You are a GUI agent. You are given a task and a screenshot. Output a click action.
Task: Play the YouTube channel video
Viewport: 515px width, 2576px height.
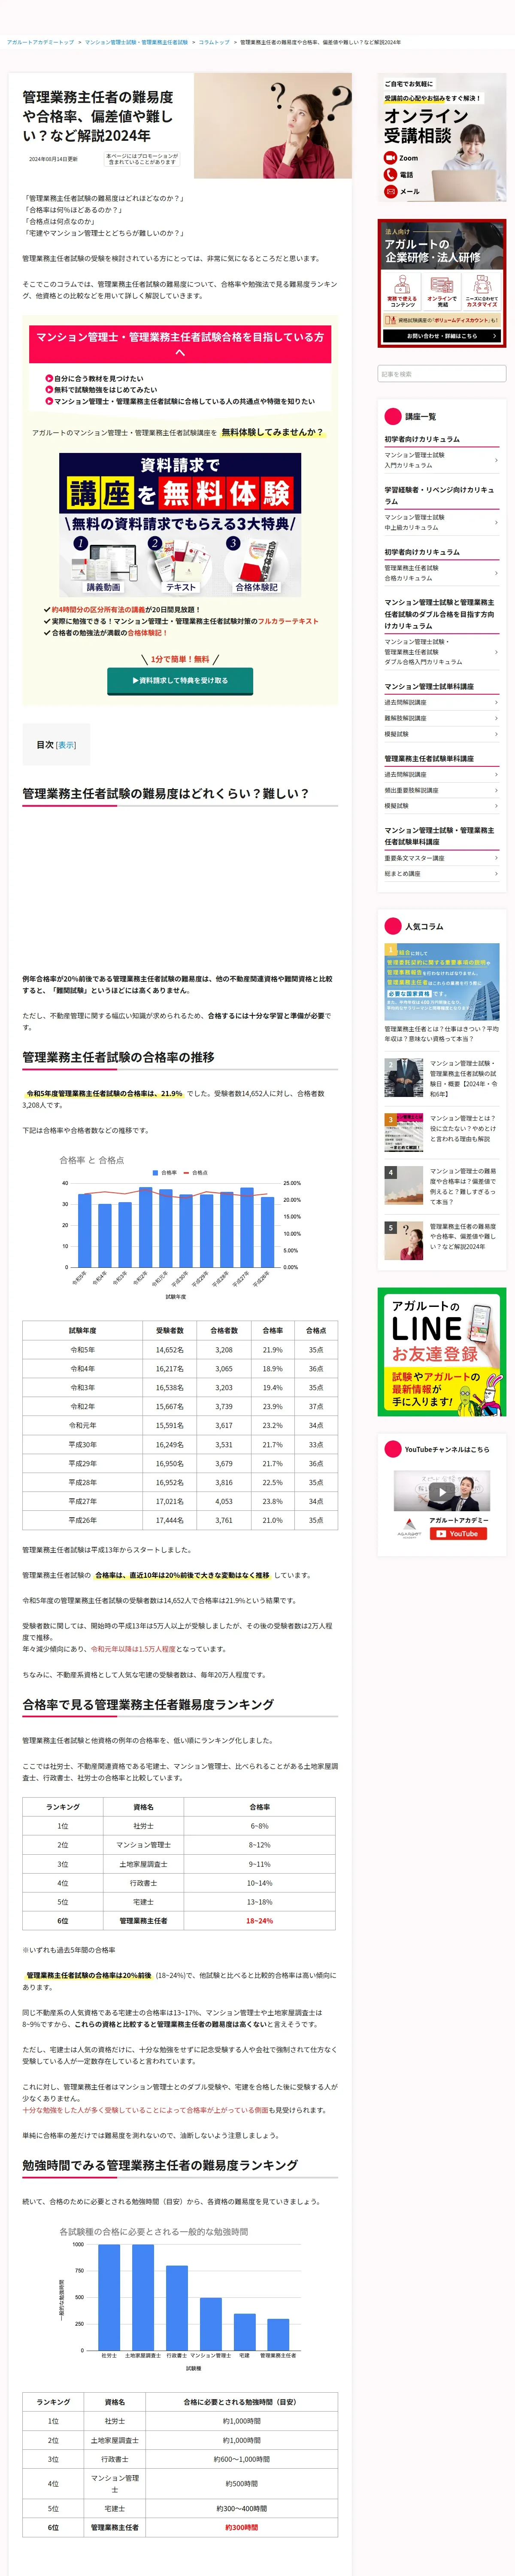pos(441,1491)
